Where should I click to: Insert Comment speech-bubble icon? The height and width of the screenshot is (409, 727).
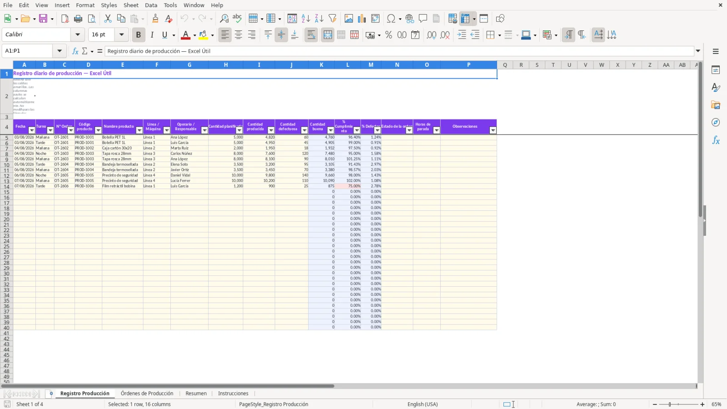coord(423,19)
